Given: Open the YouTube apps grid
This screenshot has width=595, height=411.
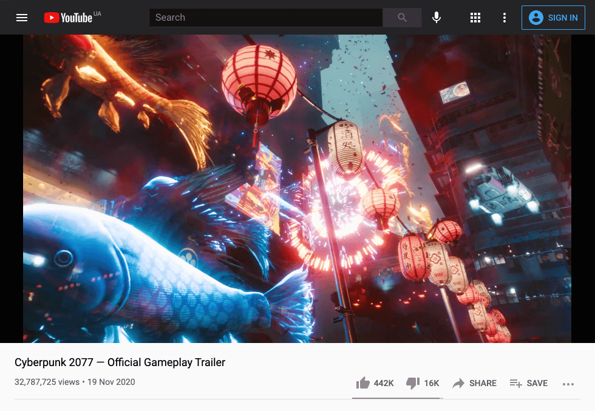Looking at the screenshot, I should [475, 18].
